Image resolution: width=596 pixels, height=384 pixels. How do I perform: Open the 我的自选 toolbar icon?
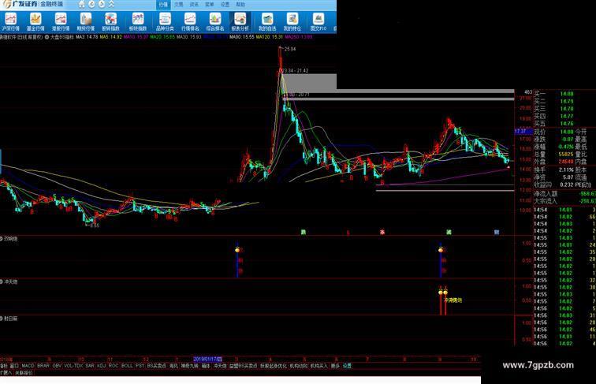coord(267,21)
